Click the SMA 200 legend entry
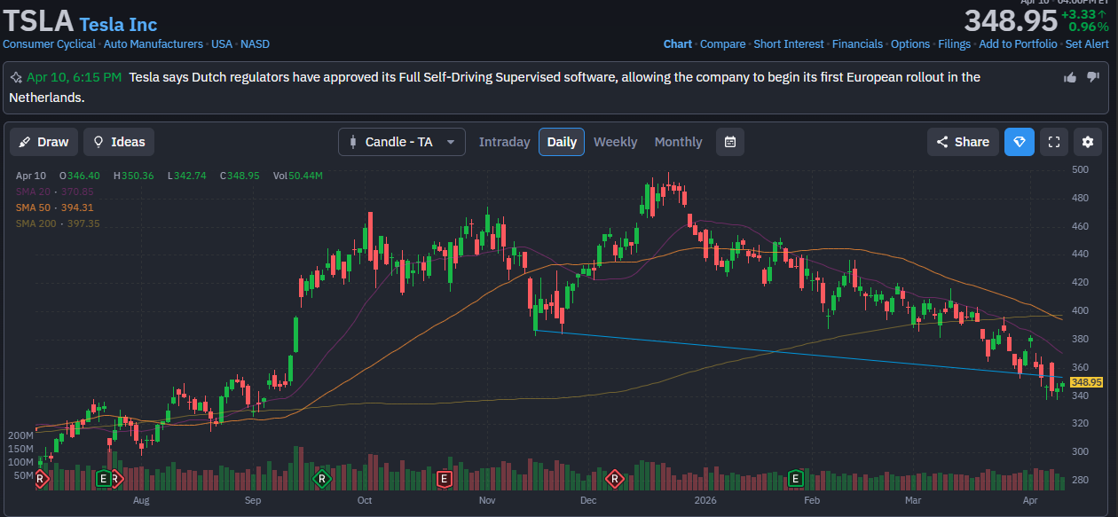The height and width of the screenshot is (517, 1118). (x=58, y=223)
